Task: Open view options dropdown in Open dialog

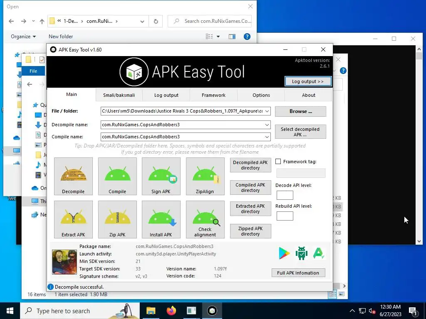Action: [218, 37]
